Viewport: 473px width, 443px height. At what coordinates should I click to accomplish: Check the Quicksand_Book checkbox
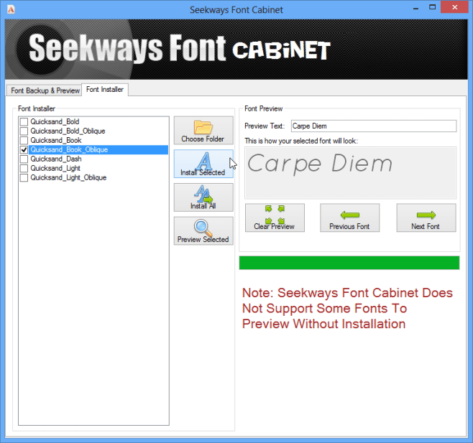(24, 141)
